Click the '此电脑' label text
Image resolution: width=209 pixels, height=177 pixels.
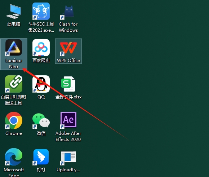[x=14, y=24]
